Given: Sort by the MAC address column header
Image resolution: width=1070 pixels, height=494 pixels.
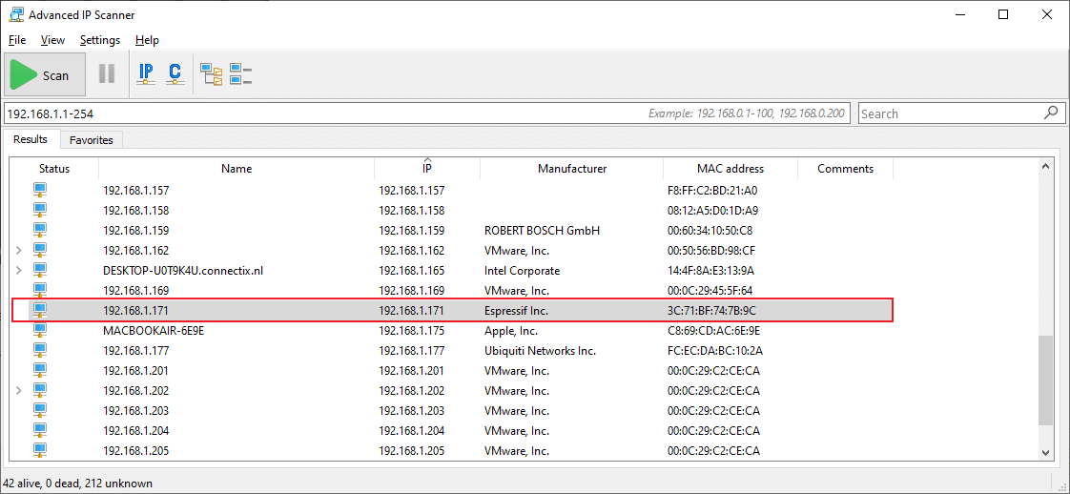Looking at the screenshot, I should click(730, 169).
